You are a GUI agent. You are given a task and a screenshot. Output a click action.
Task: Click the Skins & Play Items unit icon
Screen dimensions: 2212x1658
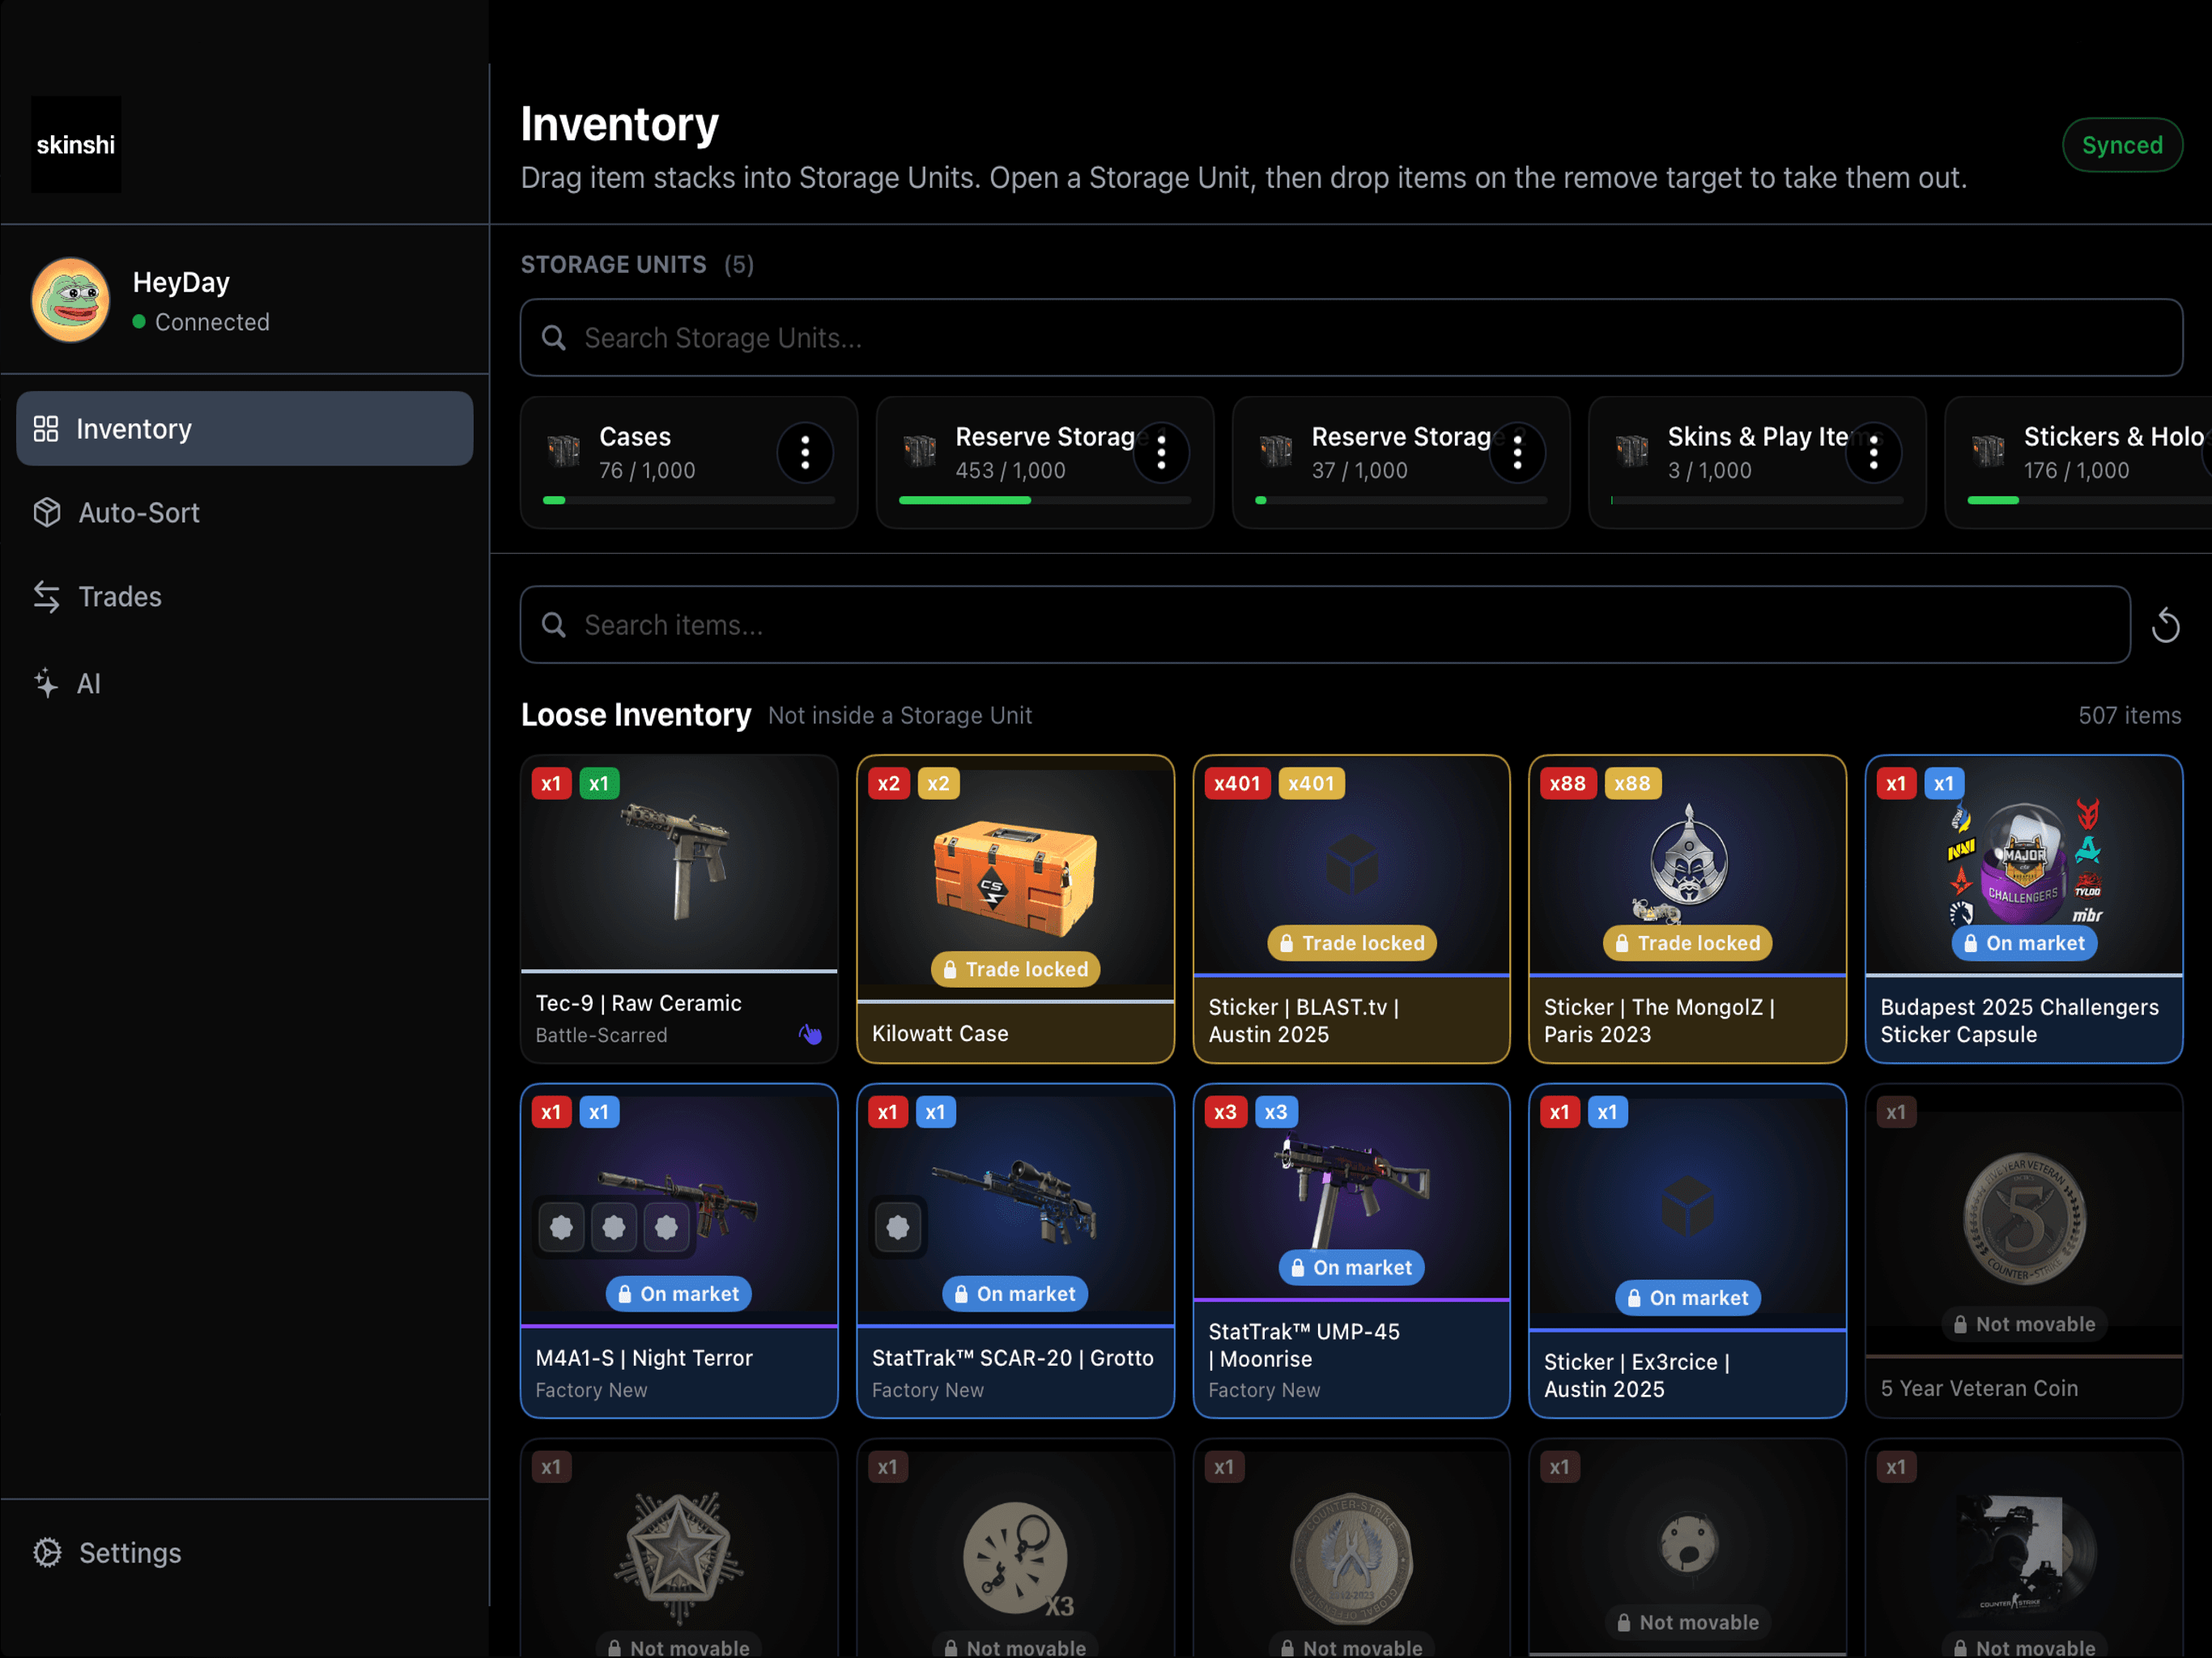(x=1632, y=451)
